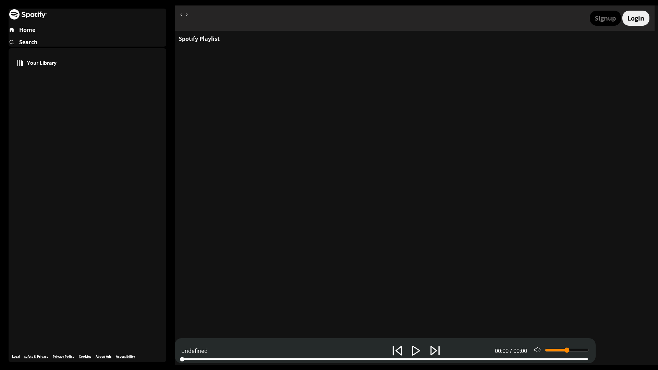Click the Login button

[x=636, y=18]
